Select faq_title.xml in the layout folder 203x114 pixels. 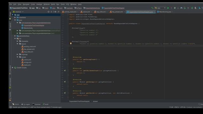click(x=28, y=52)
